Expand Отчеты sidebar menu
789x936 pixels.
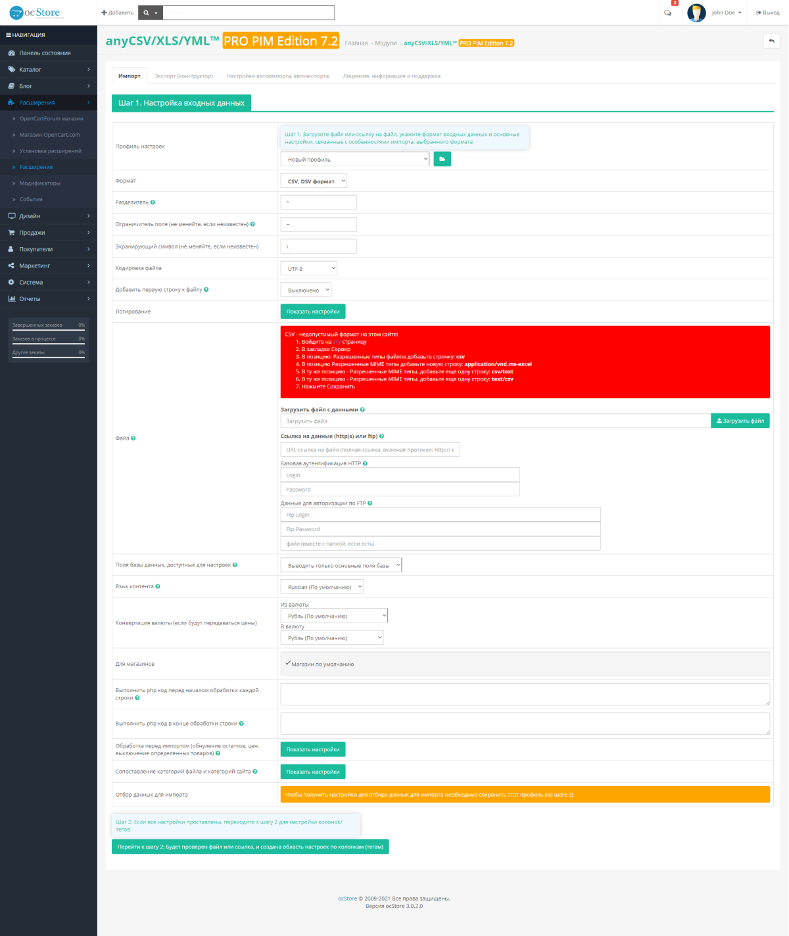click(49, 298)
